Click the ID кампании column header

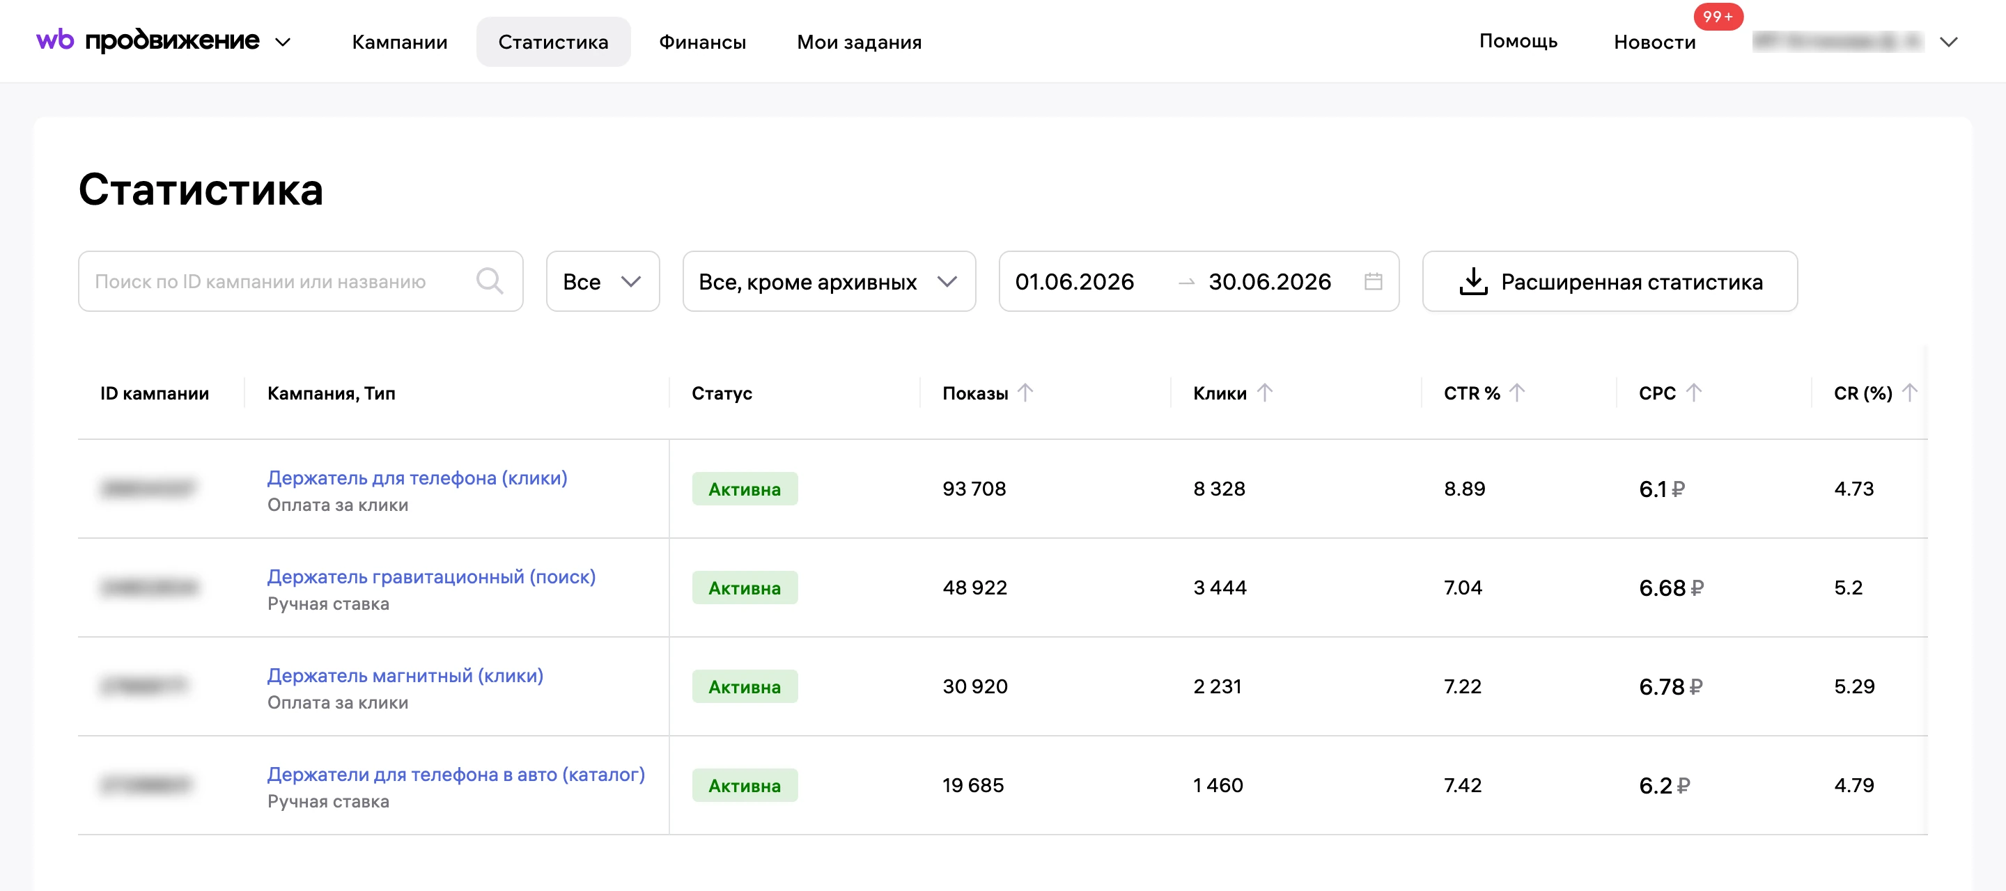[154, 393]
